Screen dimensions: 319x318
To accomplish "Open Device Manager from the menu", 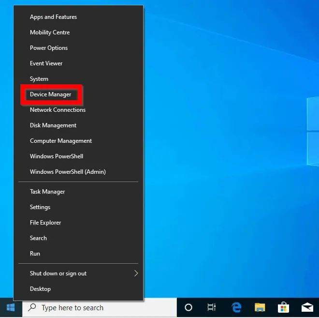I will pyautogui.click(x=51, y=94).
